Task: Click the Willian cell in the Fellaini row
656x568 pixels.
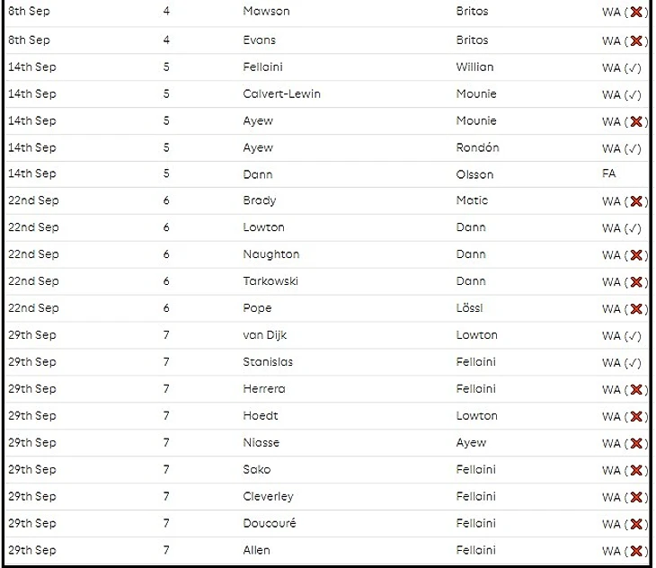Action: point(474,67)
